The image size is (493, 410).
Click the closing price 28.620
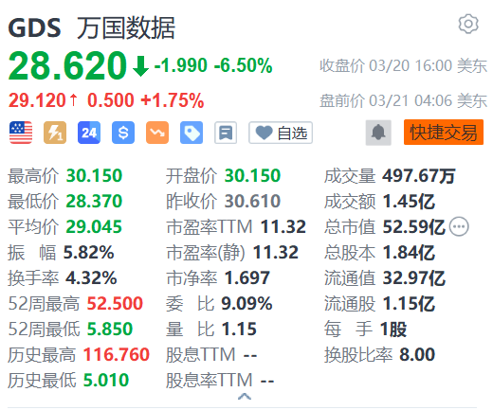click(x=67, y=65)
